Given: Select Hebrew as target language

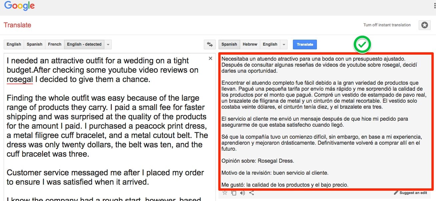Looking at the screenshot, I should [x=250, y=44].
